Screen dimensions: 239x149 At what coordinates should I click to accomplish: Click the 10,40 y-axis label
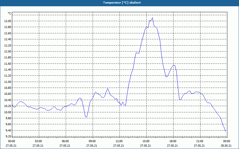pos(8,100)
